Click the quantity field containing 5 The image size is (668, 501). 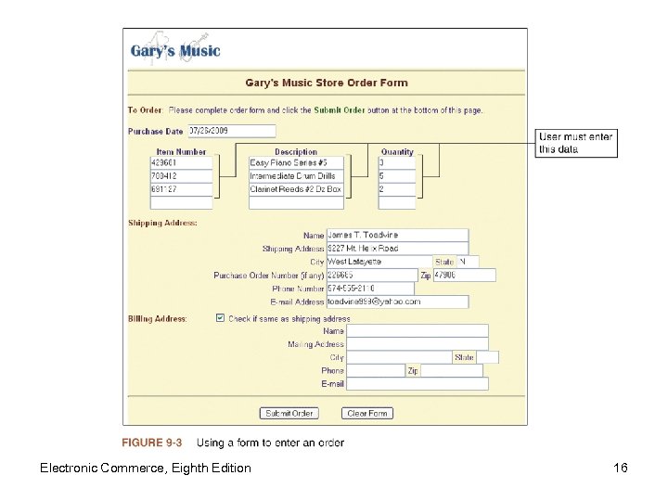[397, 176]
